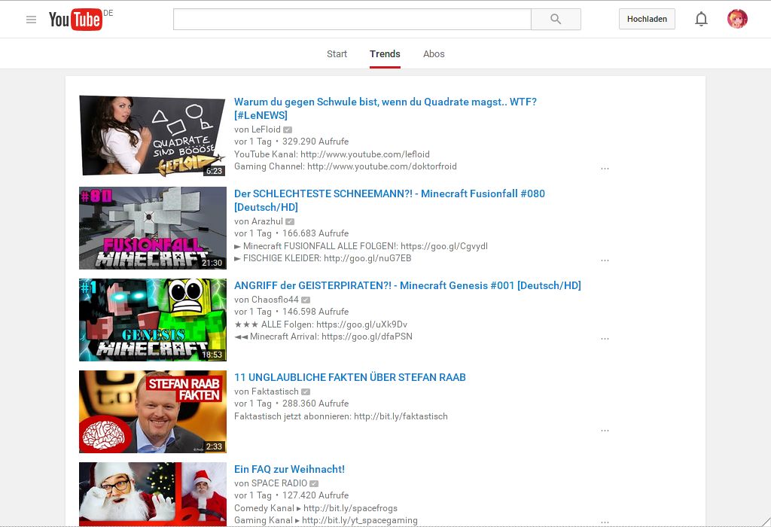Click 'Minecraft FUSIONFALL ALLE FOLGEN' description line

(x=361, y=246)
